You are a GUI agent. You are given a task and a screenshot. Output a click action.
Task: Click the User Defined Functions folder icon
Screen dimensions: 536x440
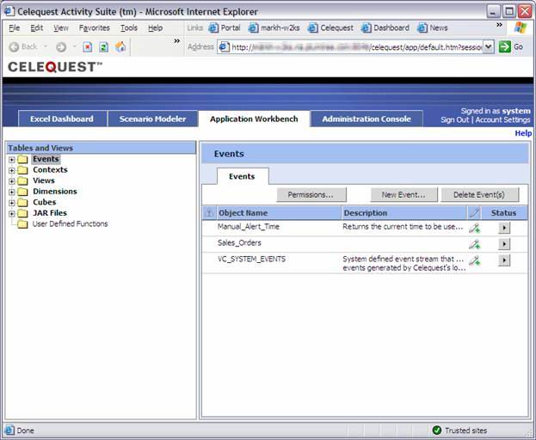coord(22,224)
